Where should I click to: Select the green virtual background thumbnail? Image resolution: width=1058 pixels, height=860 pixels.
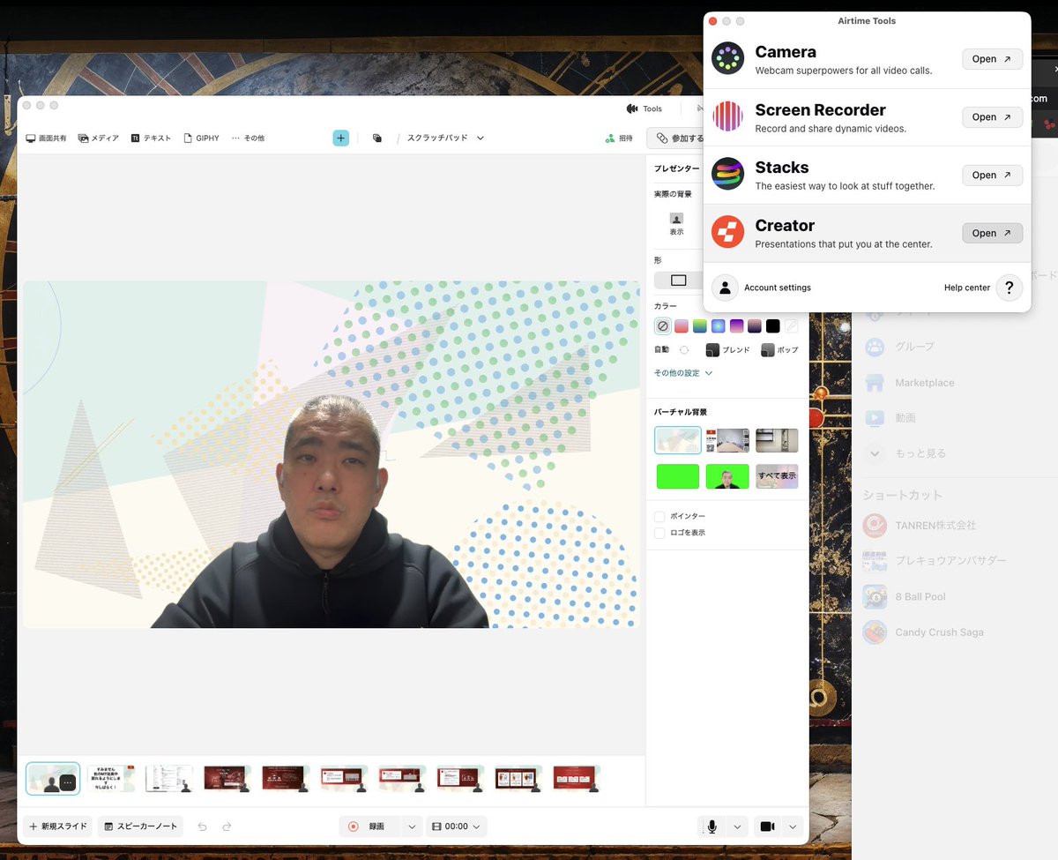click(x=677, y=475)
